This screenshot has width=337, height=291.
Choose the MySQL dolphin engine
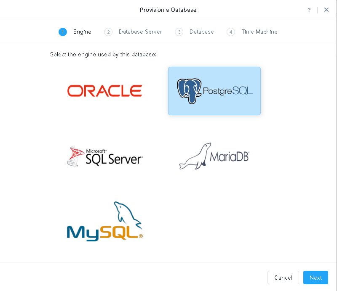pos(104,221)
